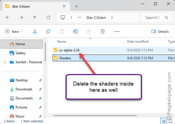Open Home in the navigation pane
The width and height of the screenshot is (175, 124).
click(x=22, y=44)
